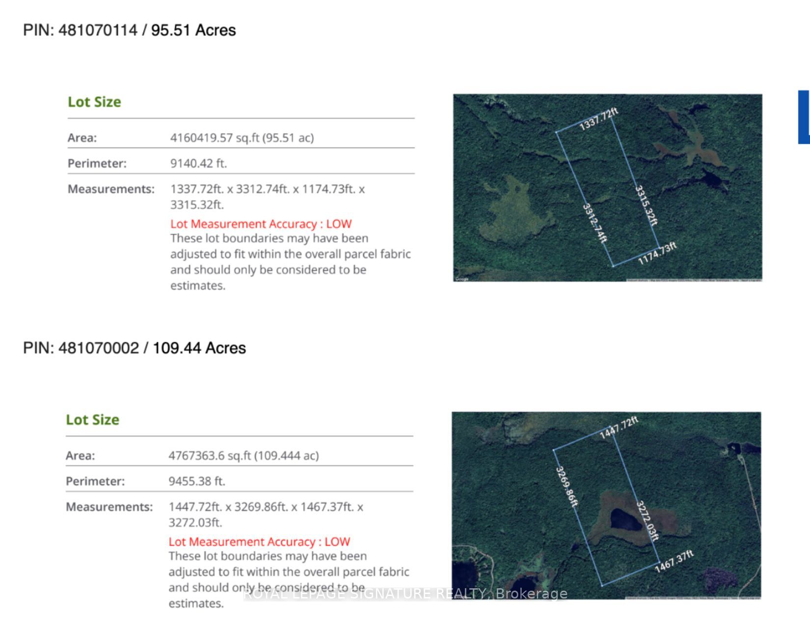
Task: Click area value 4767363.6 sq.ft (109.444 ac)
Action: click(x=243, y=455)
